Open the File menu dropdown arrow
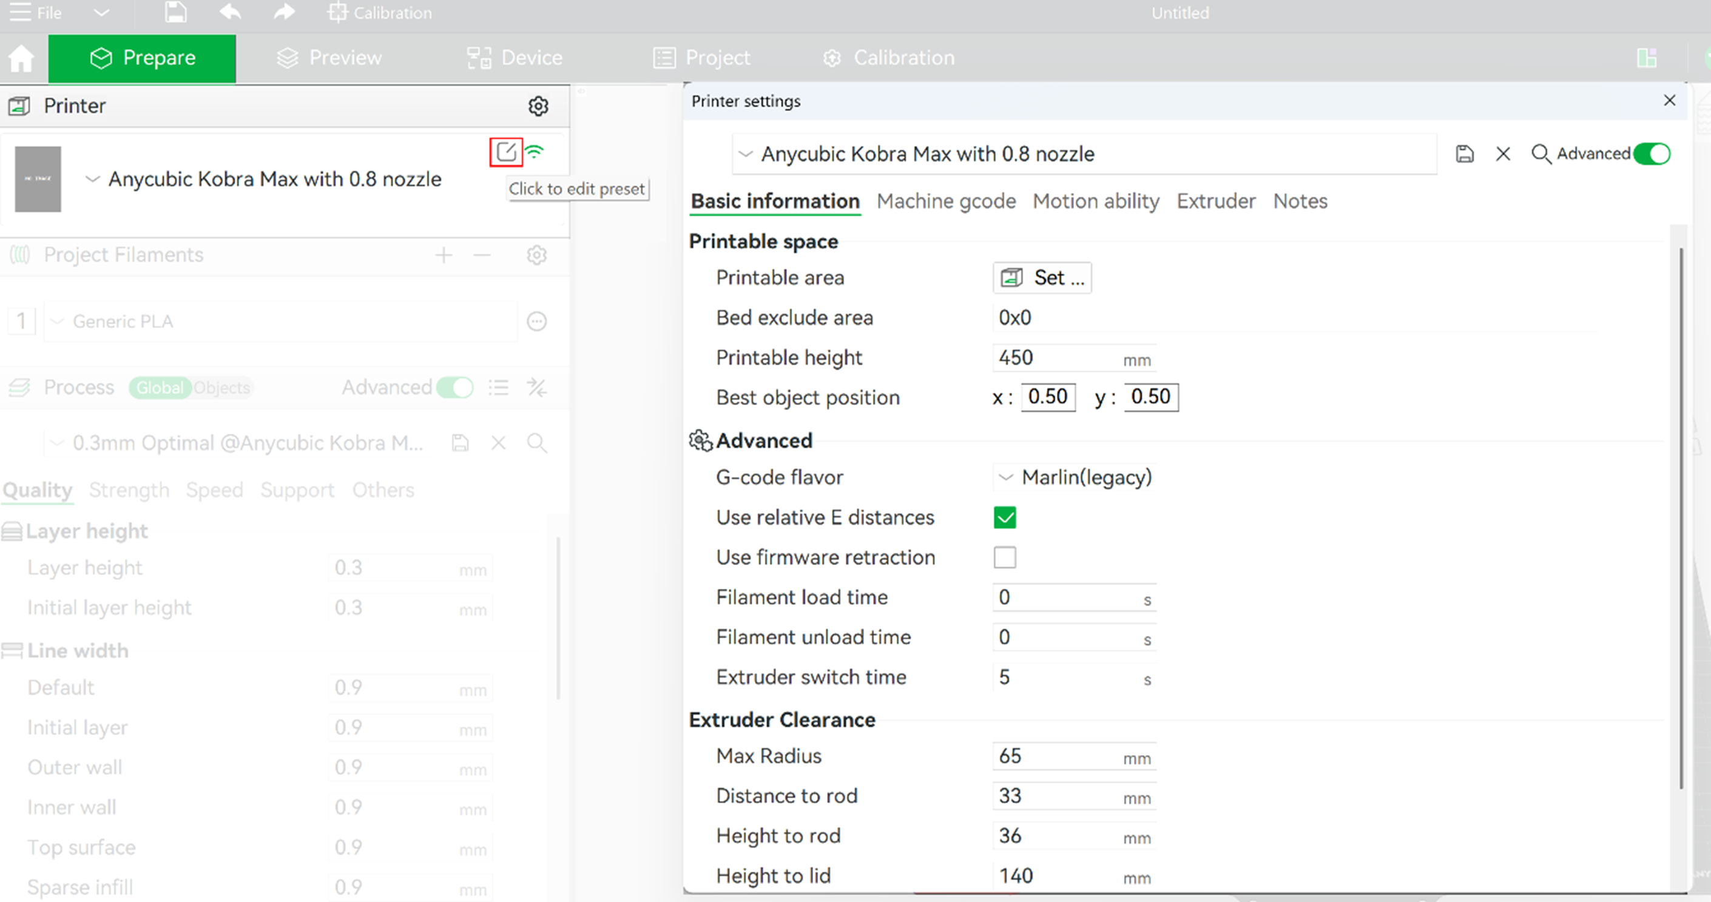The height and width of the screenshot is (902, 1711). click(101, 13)
